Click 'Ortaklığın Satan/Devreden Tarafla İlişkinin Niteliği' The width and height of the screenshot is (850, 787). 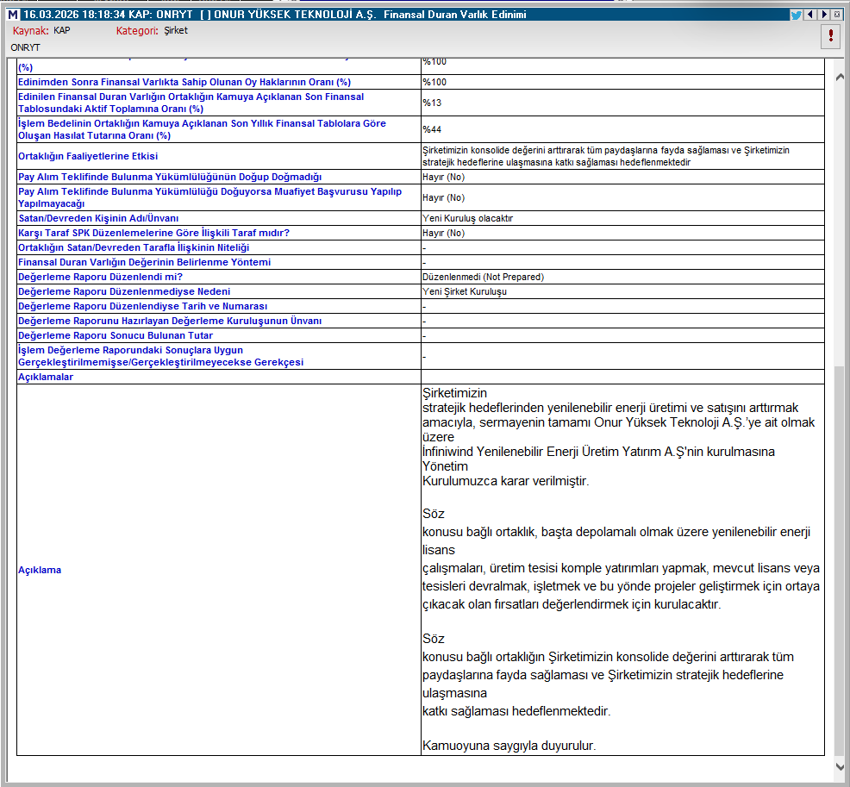(134, 247)
